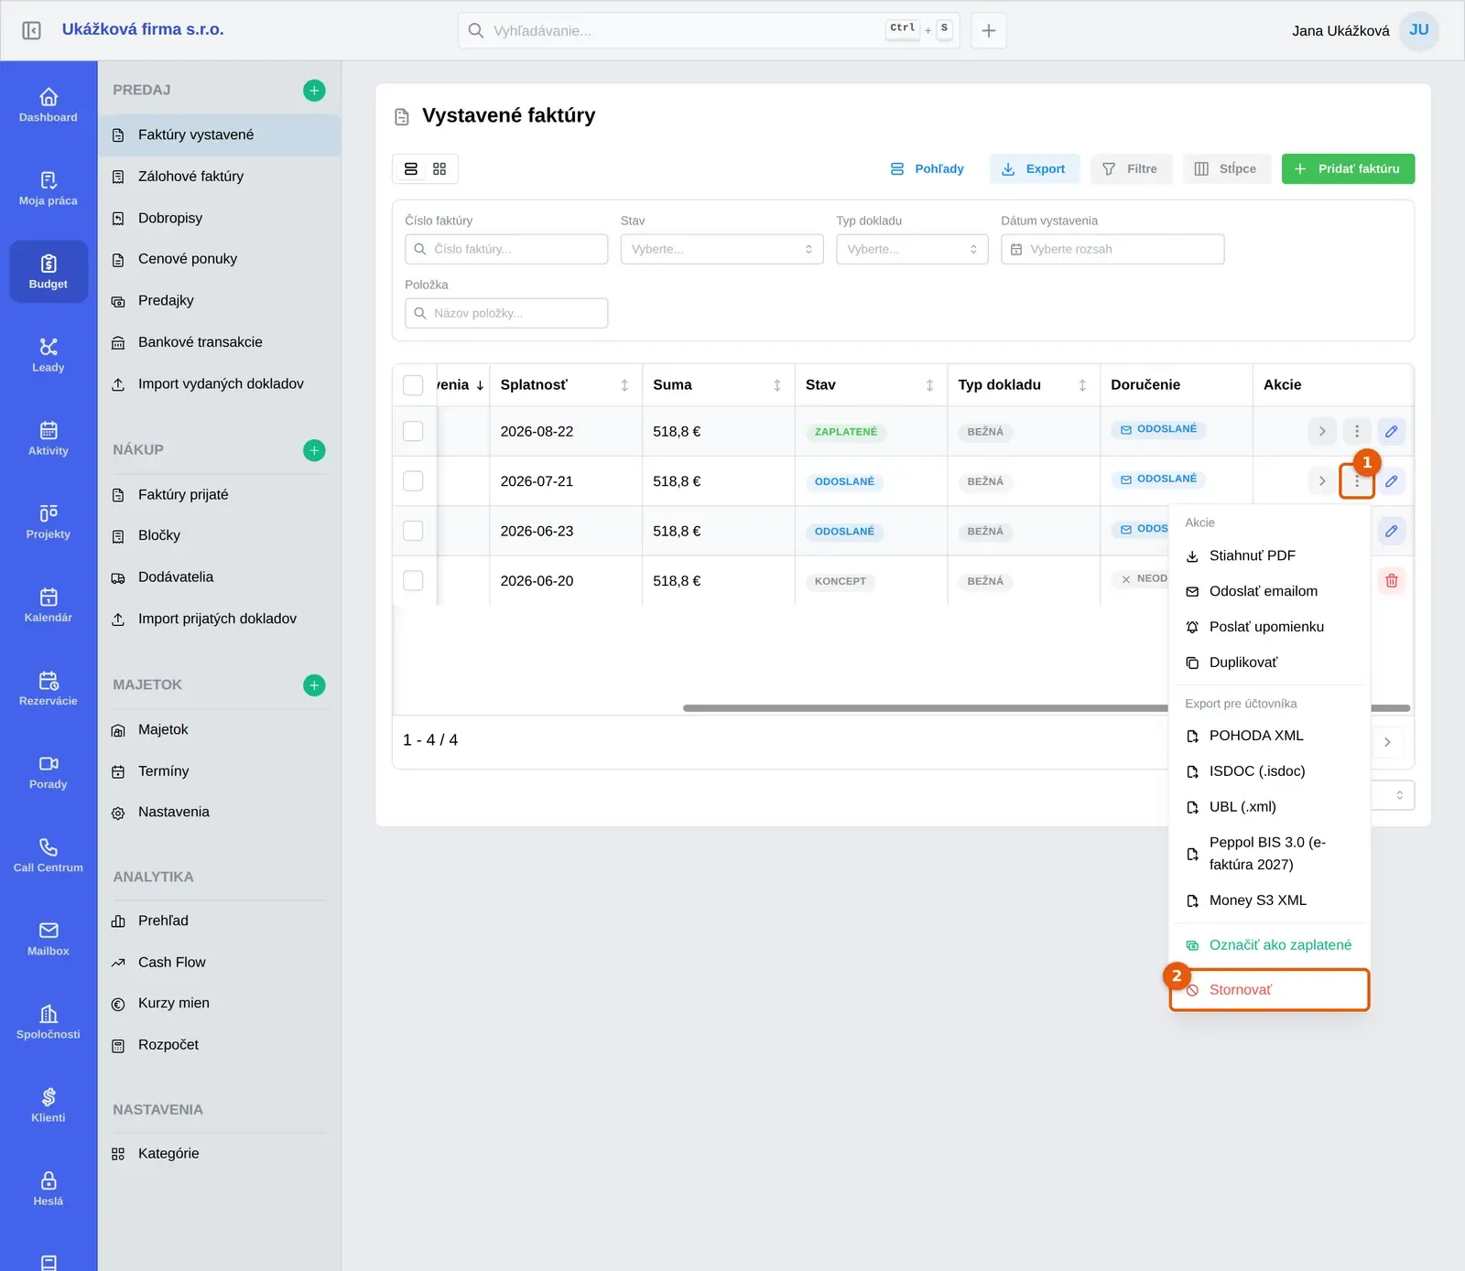
Task: Open Rezervácie module
Action: point(49,688)
